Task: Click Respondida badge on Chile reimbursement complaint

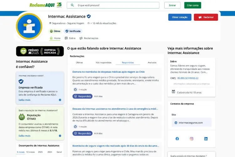Action: point(82,96)
